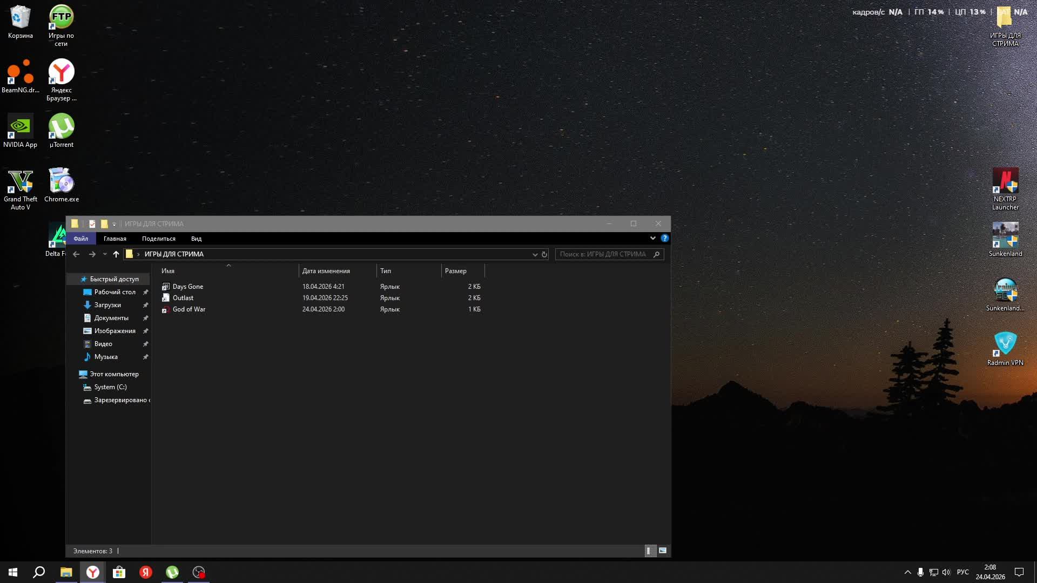Screen dimensions: 1037x583
Task: Sort files by Дата изменения column
Action: tap(326, 271)
